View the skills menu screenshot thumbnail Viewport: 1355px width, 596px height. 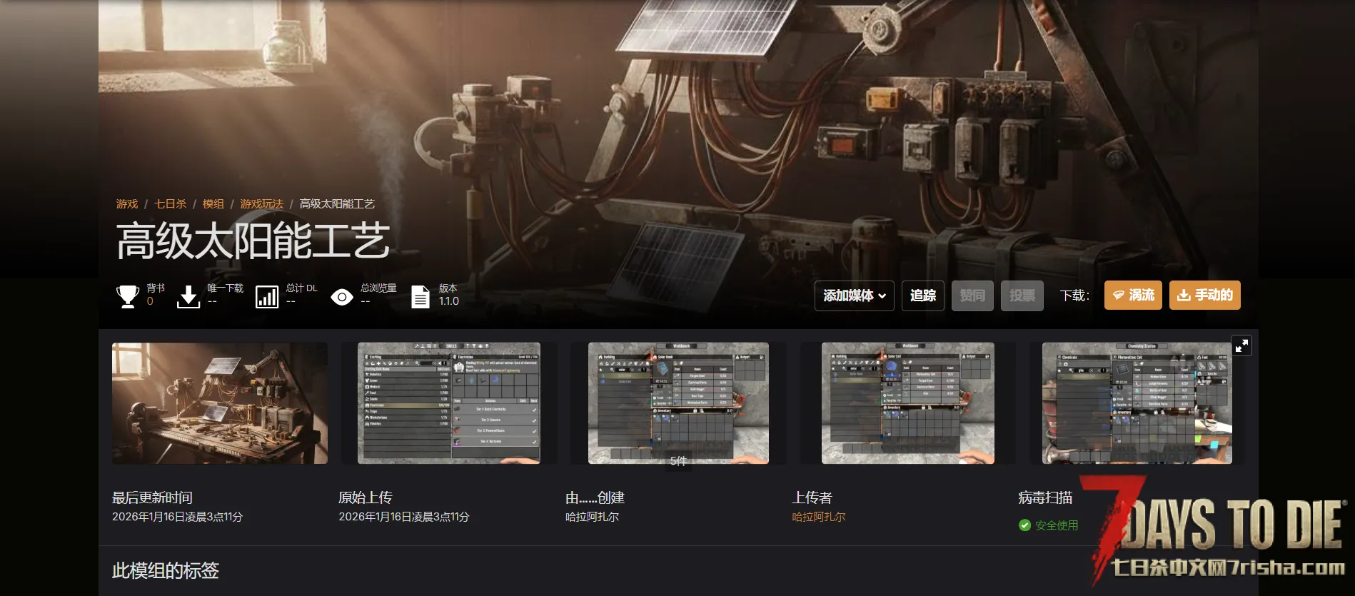[x=448, y=403]
